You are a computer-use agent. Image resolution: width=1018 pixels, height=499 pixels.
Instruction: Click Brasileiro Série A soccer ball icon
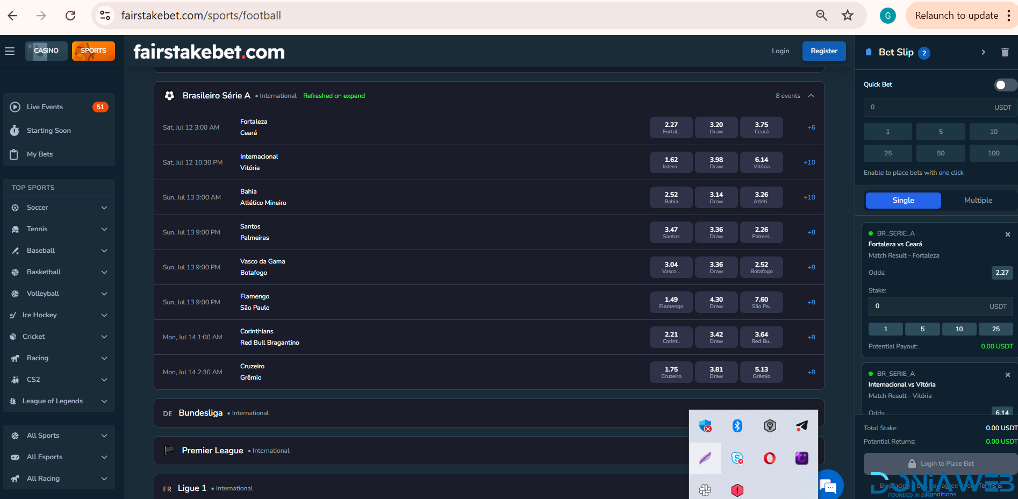click(170, 96)
